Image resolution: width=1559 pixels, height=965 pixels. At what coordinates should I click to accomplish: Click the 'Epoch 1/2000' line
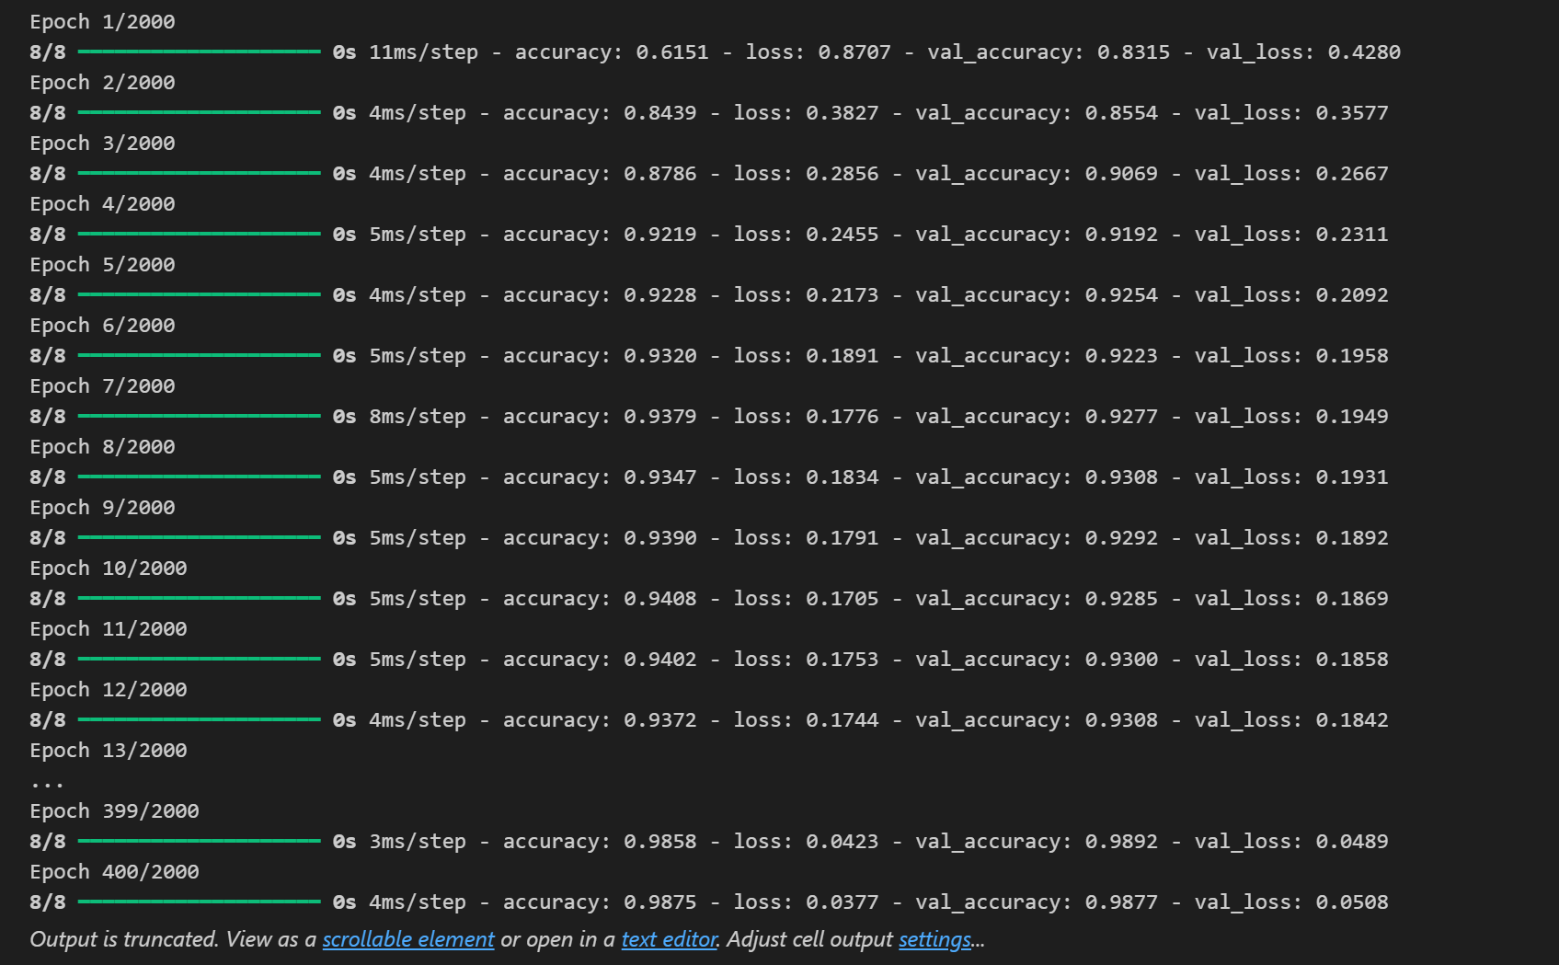[102, 22]
